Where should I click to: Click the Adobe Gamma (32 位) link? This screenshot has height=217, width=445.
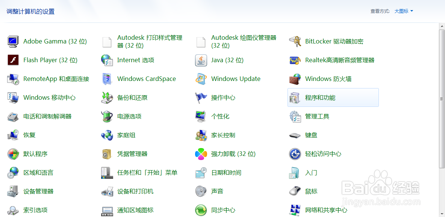[x=55, y=41]
